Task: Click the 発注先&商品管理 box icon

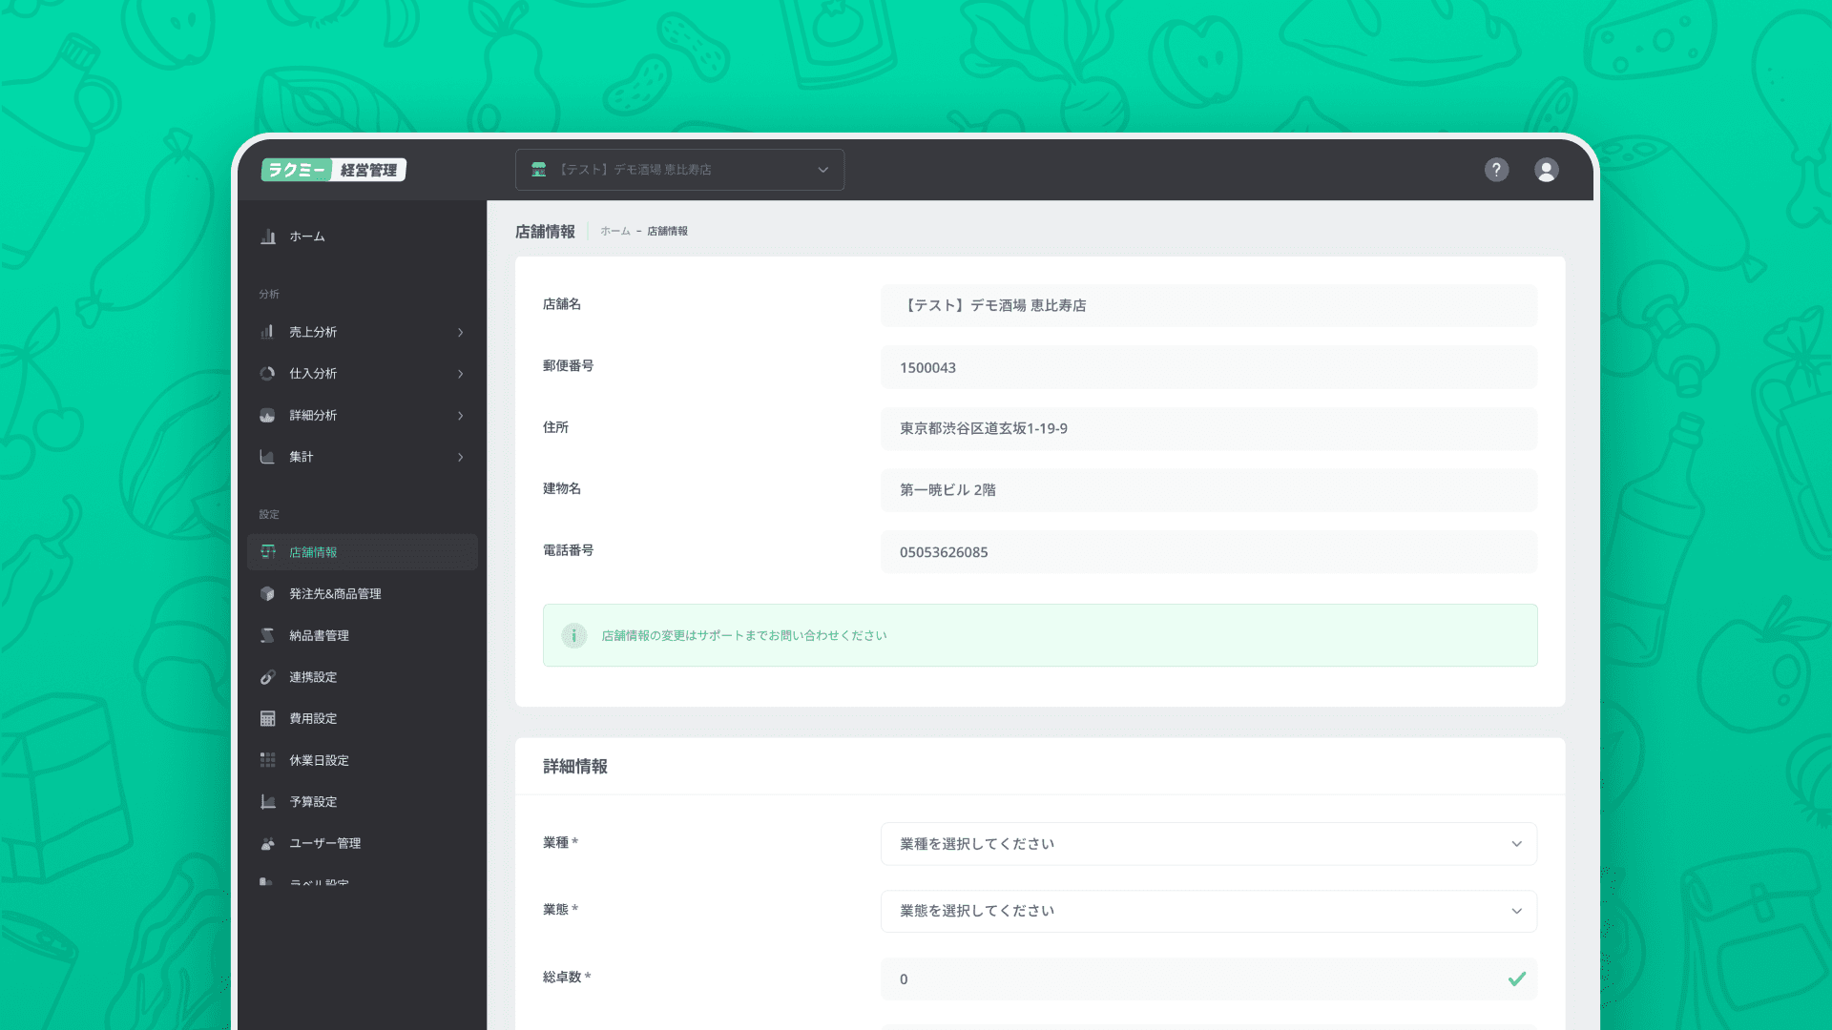Action: (x=268, y=594)
